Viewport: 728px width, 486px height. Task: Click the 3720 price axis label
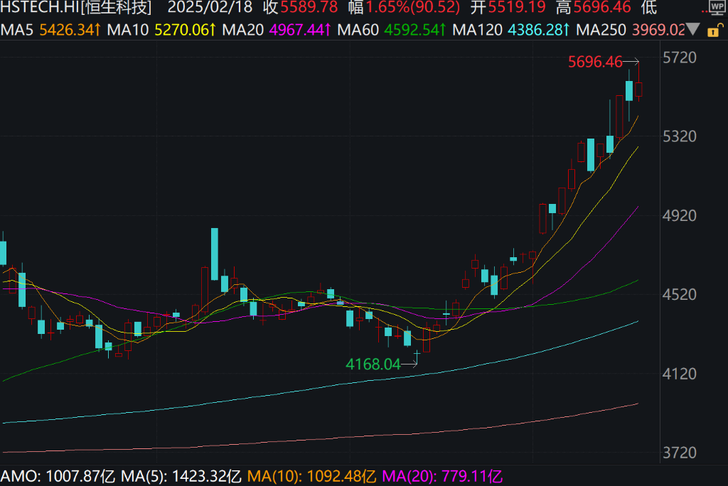(680, 453)
